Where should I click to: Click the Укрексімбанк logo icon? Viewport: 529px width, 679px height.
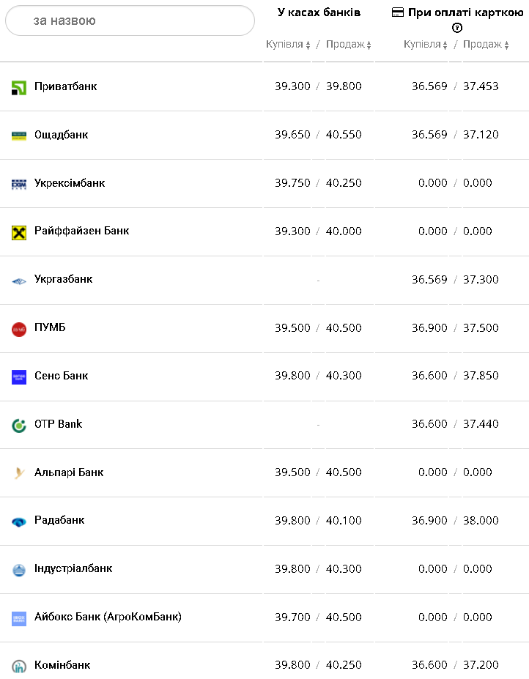tap(19, 184)
